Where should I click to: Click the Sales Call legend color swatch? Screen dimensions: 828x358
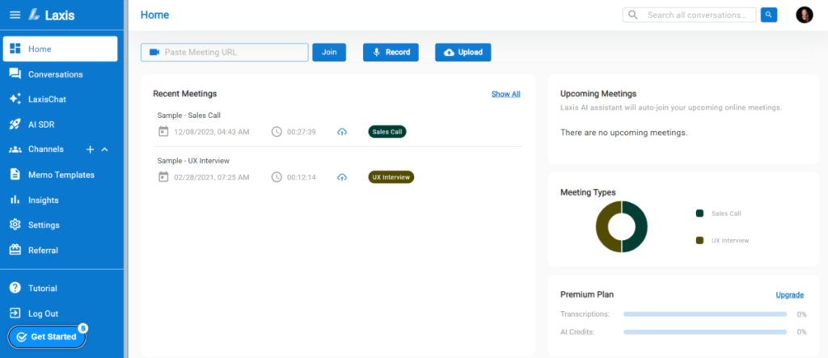pos(699,213)
